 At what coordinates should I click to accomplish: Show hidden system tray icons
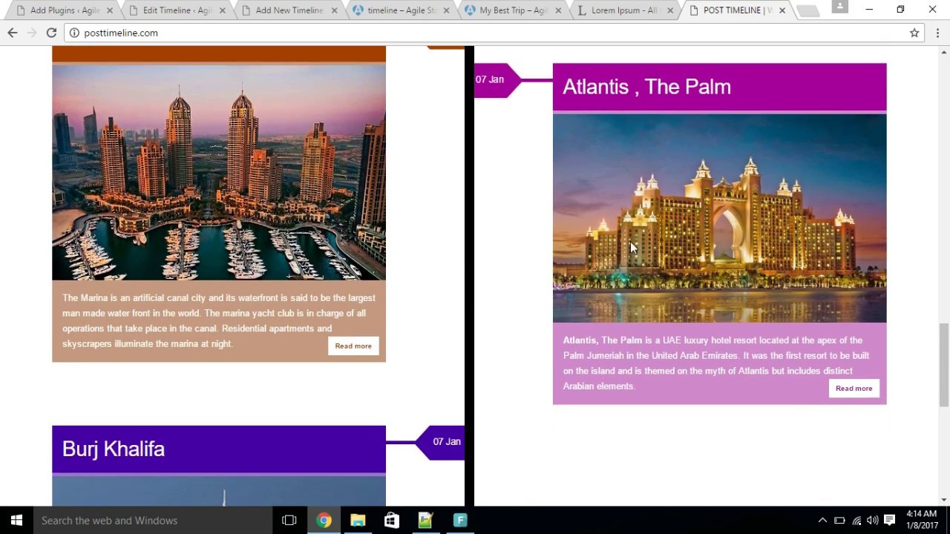click(x=822, y=520)
